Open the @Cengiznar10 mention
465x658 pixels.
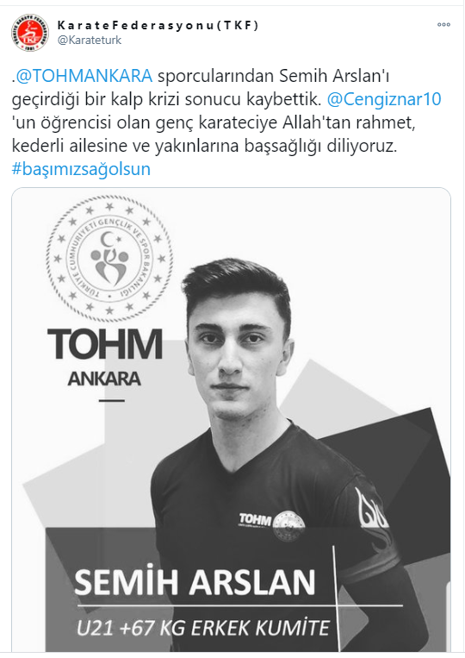384,99
